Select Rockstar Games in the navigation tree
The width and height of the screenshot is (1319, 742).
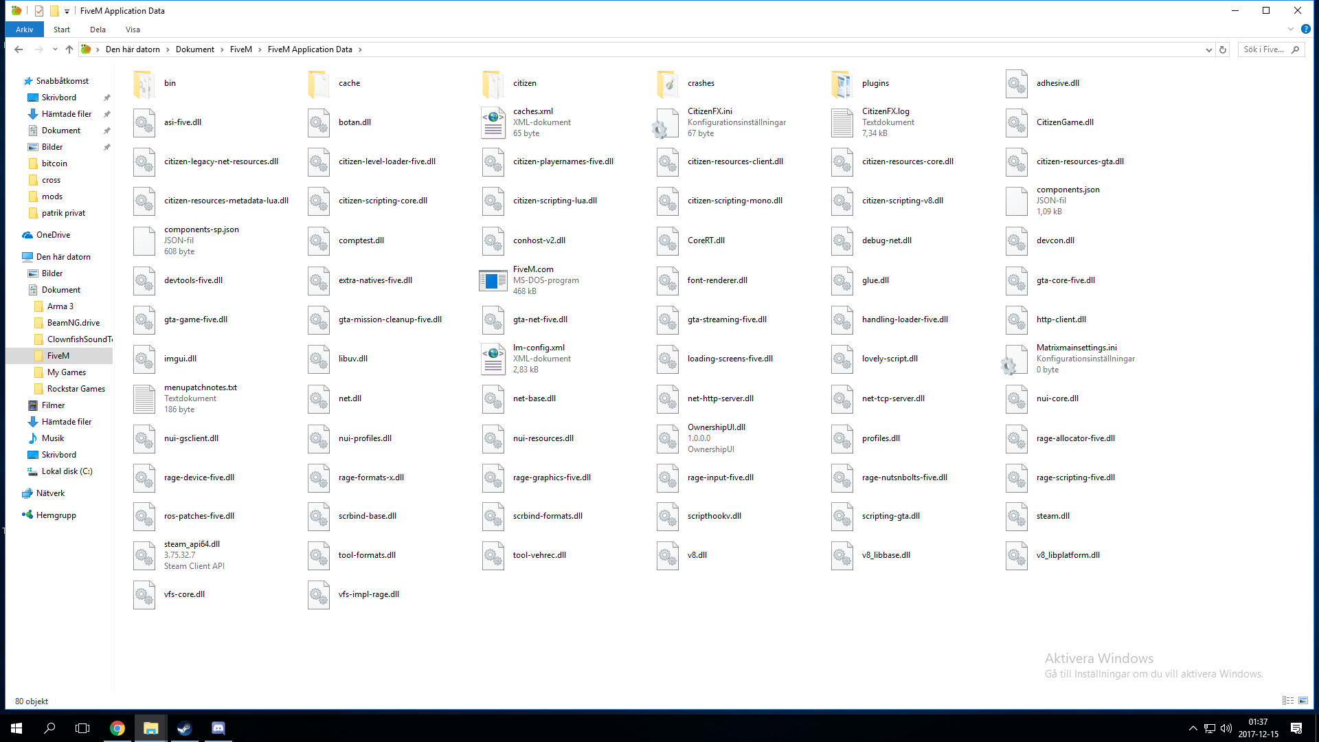(76, 389)
